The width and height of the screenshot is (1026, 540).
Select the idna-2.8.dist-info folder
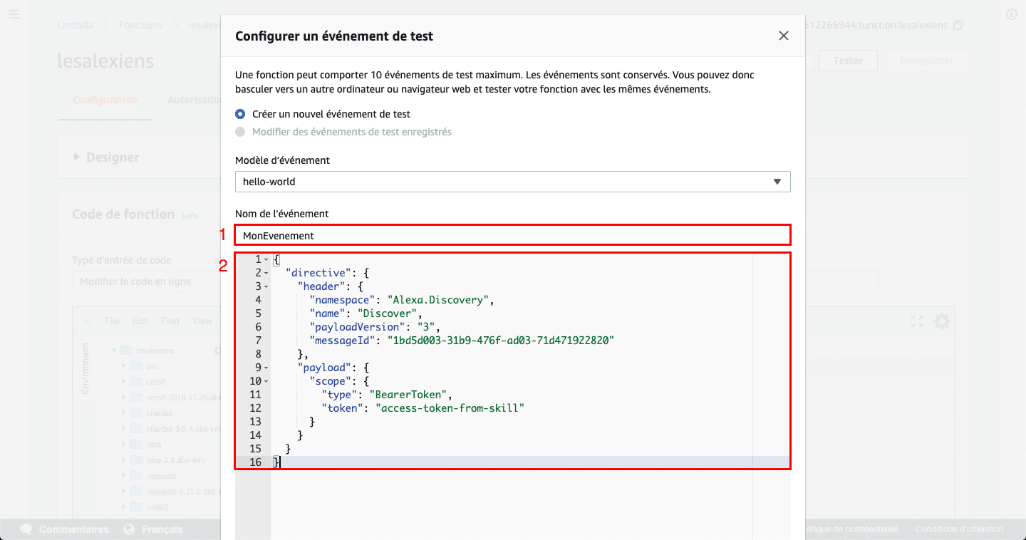[x=176, y=460]
